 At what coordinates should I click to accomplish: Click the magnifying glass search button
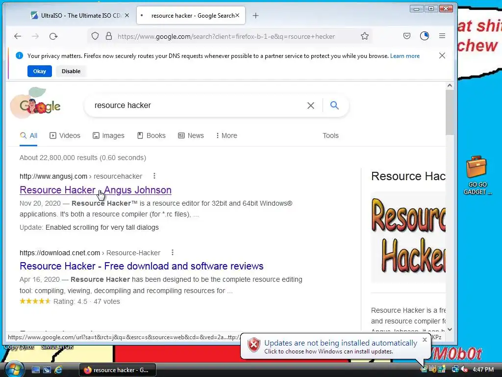334,105
